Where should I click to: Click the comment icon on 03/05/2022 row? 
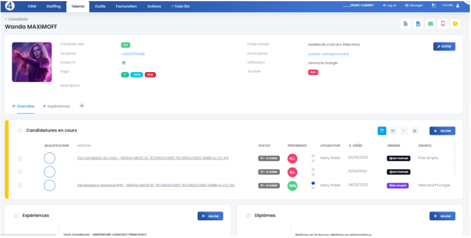[313, 156]
